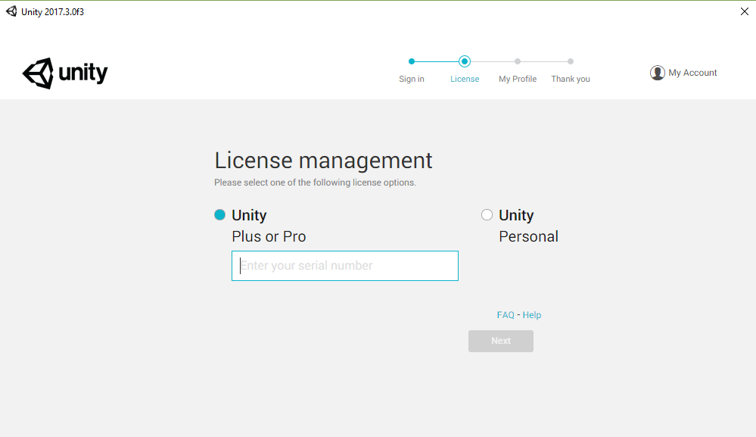Focus the serial number input field
756x437 pixels.
pos(345,266)
